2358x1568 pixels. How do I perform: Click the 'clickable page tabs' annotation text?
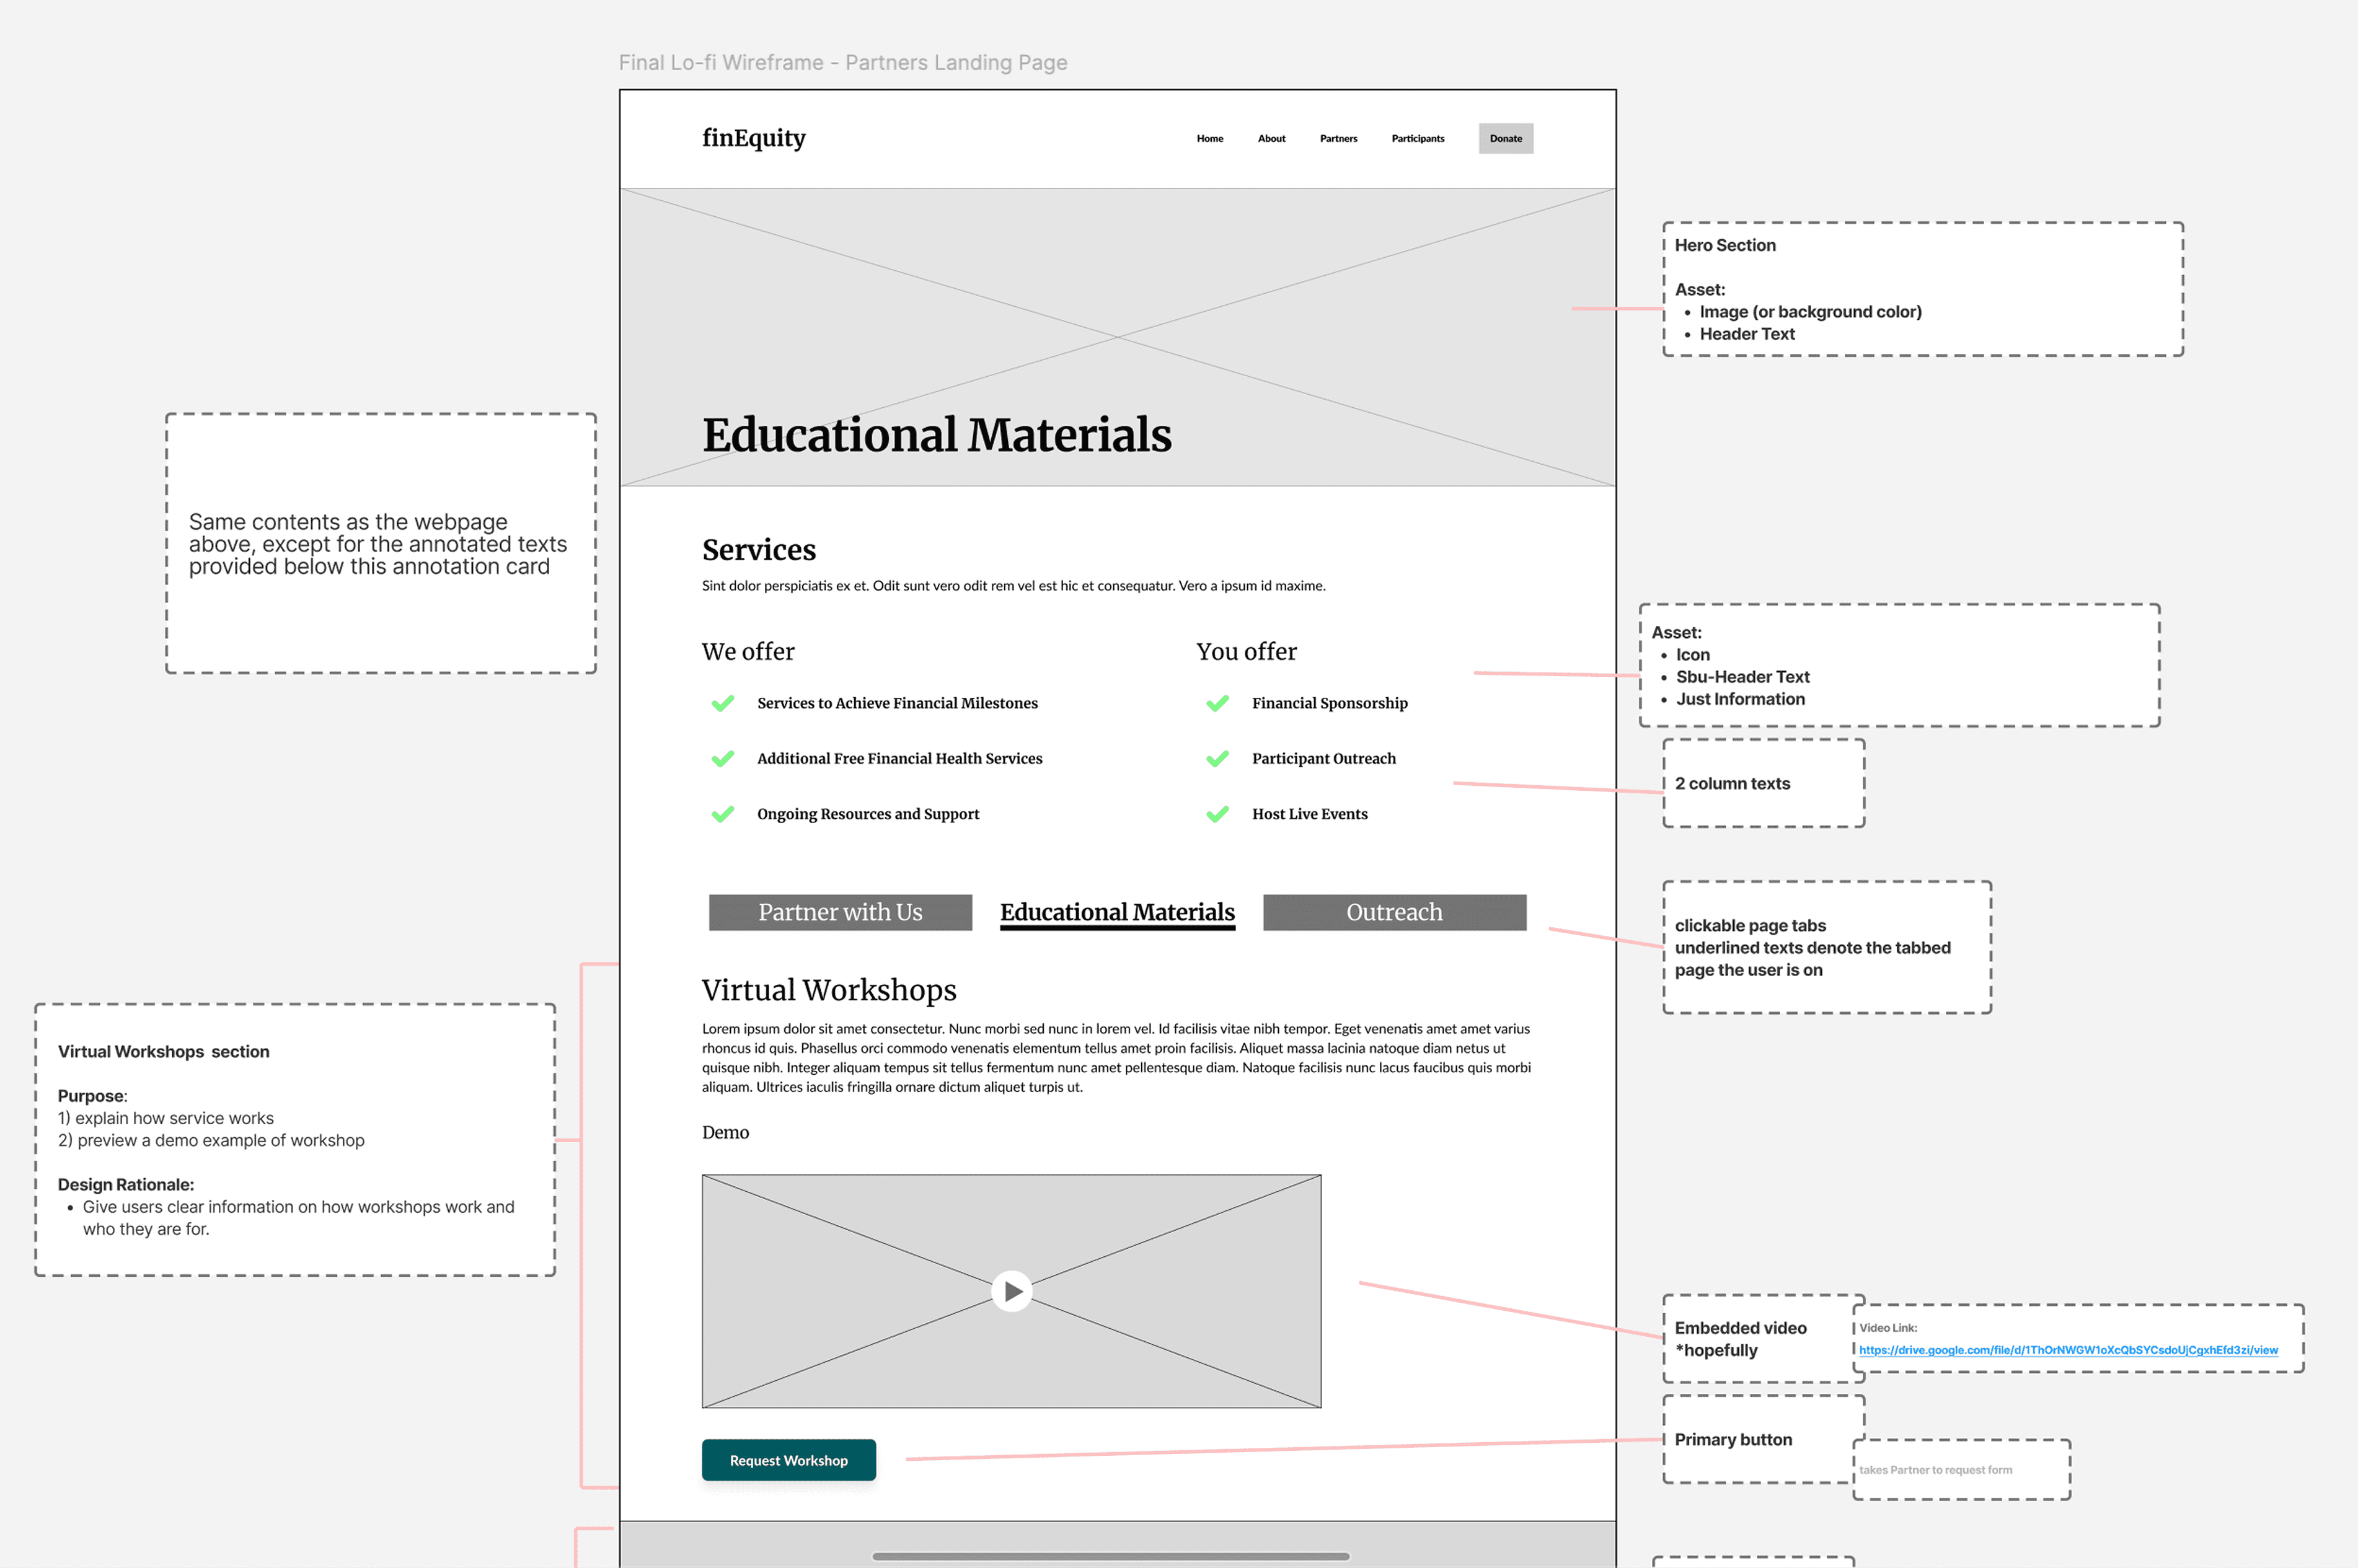pos(1750,926)
